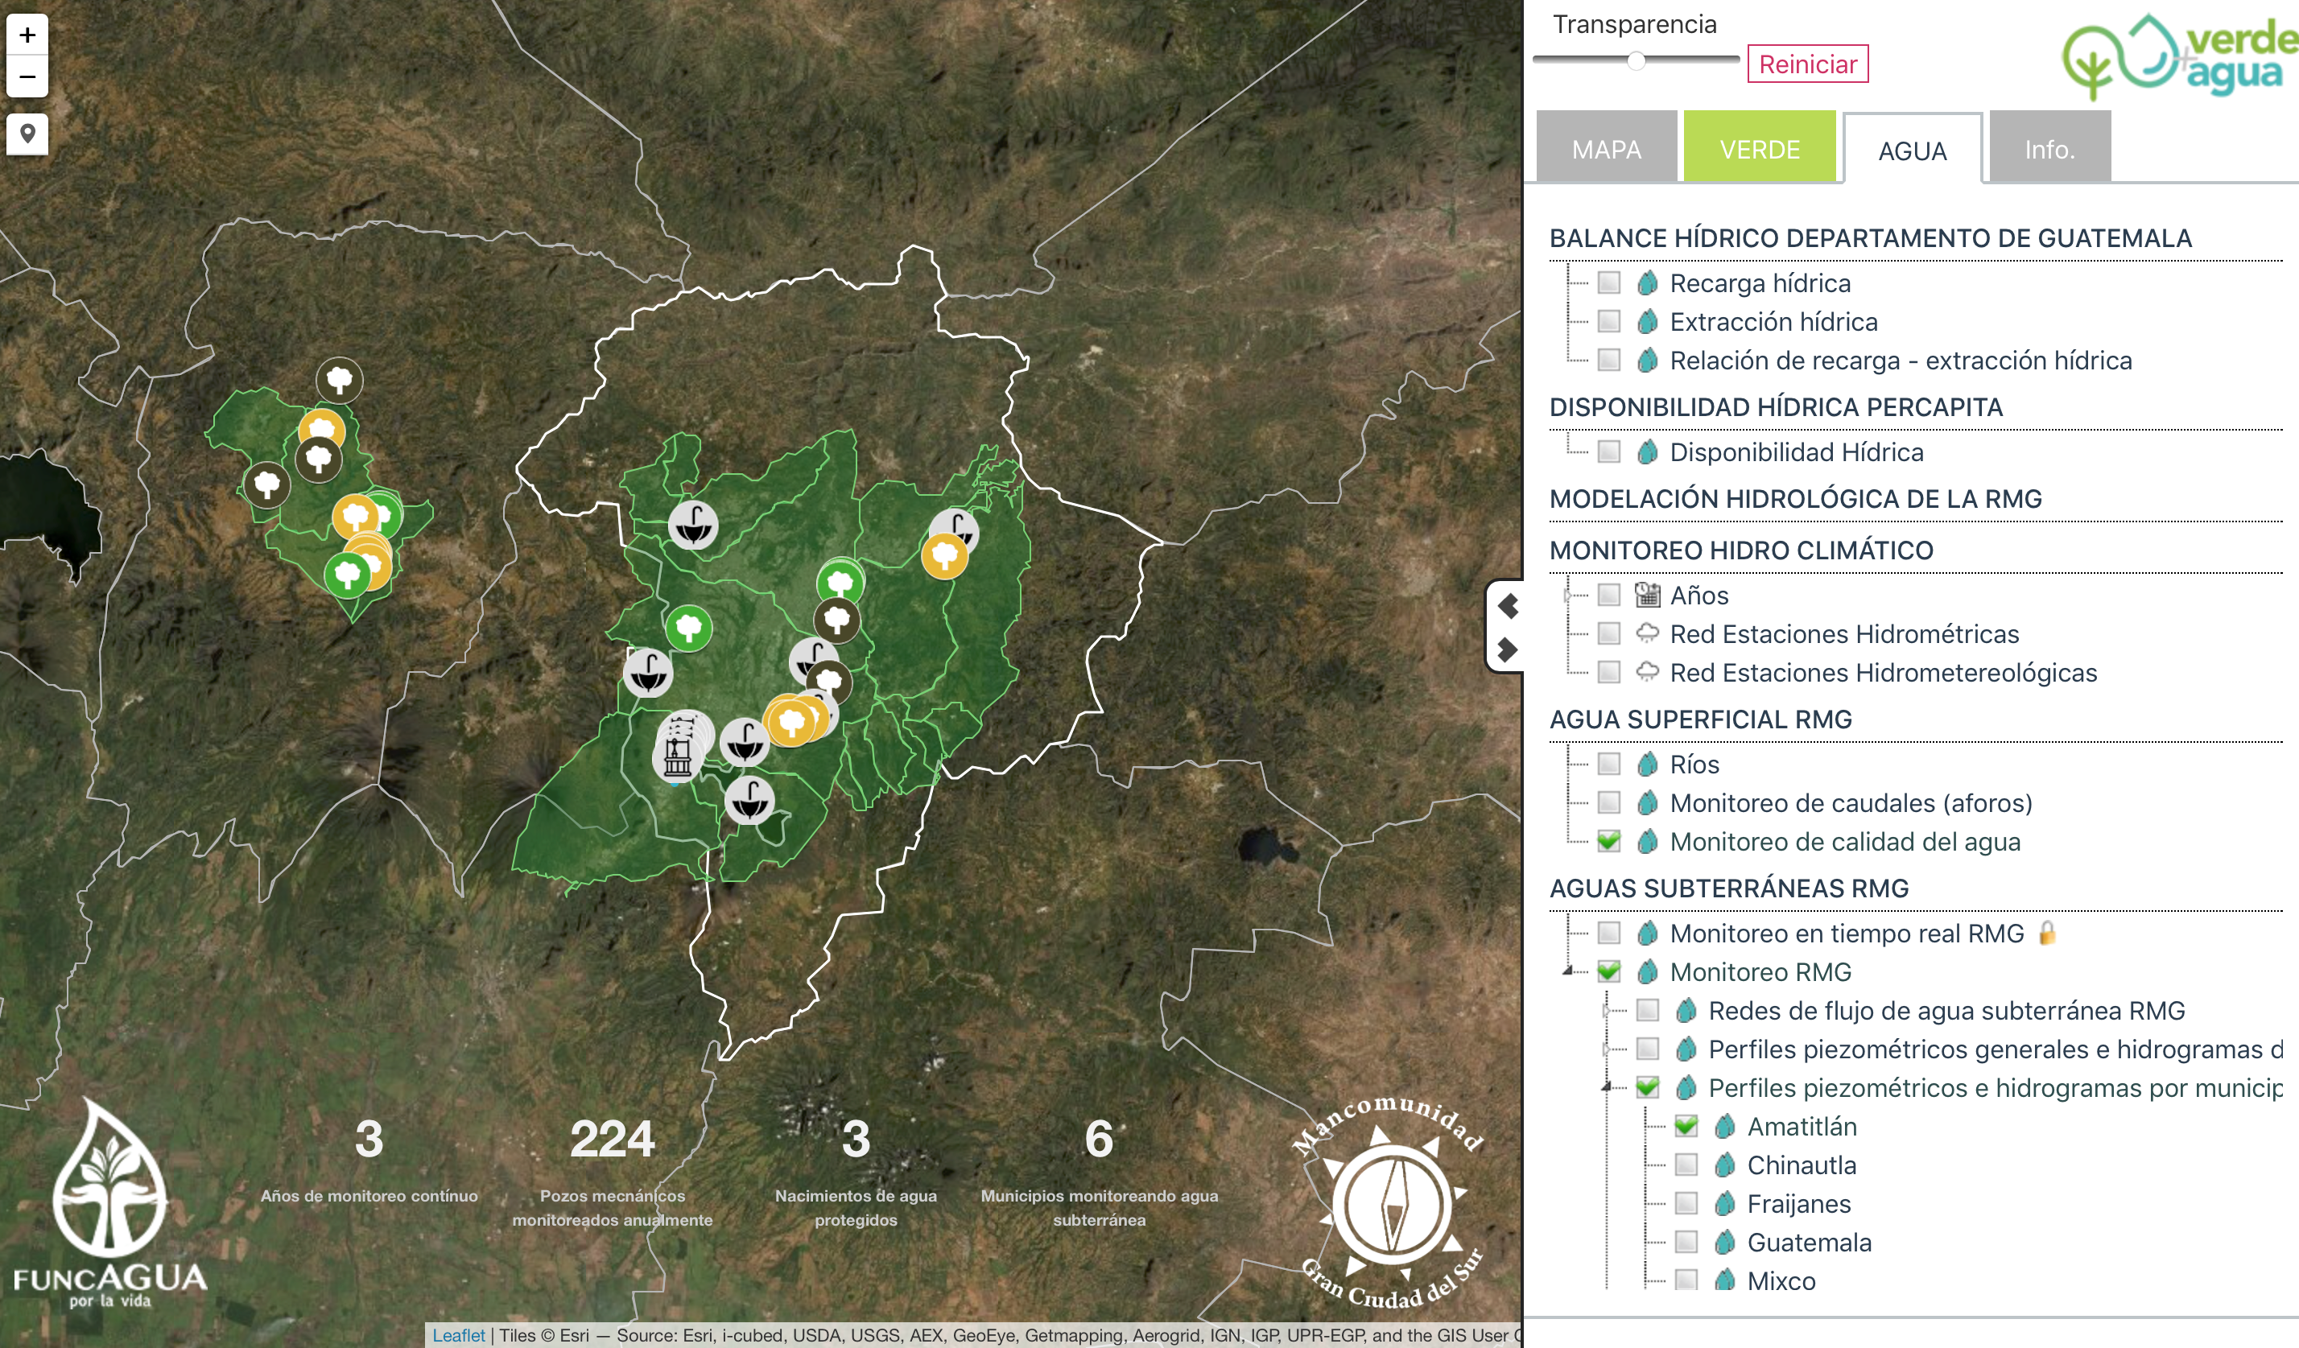The height and width of the screenshot is (1348, 2299).
Task: Enable the Recarga hídrica layer checkbox
Action: [1609, 282]
